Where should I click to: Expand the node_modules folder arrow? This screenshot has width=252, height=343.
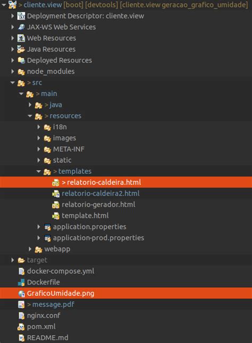(13, 71)
